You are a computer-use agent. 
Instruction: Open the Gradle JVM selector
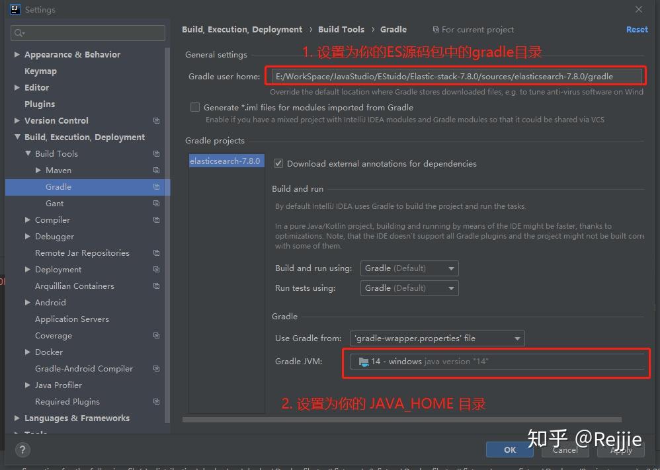point(497,362)
